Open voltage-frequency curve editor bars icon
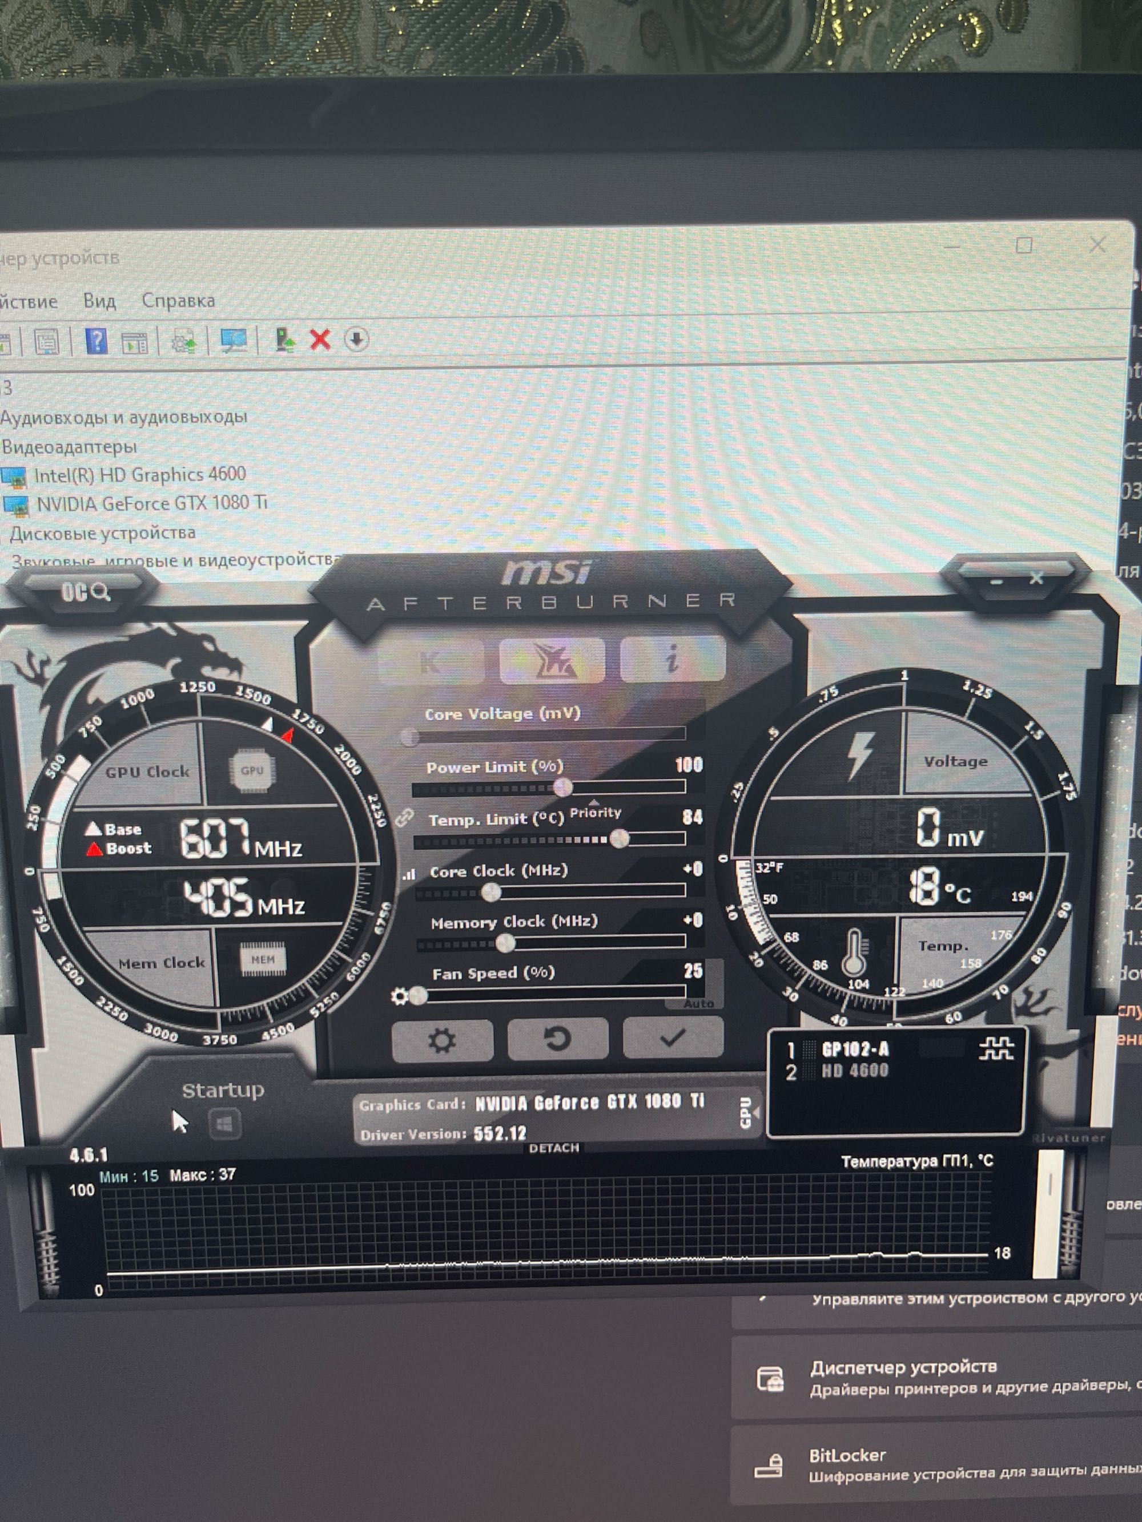 coord(409,874)
